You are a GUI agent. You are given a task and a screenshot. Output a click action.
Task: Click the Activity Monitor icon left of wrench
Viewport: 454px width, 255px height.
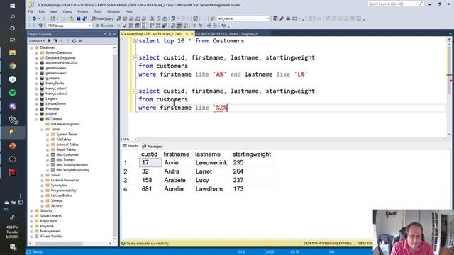[x=275, y=18]
